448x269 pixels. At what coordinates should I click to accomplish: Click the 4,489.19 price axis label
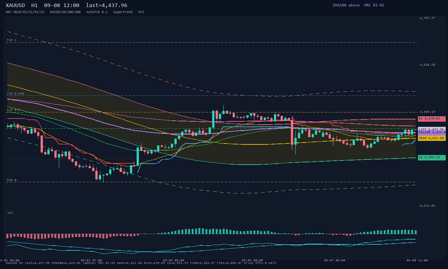(427, 112)
